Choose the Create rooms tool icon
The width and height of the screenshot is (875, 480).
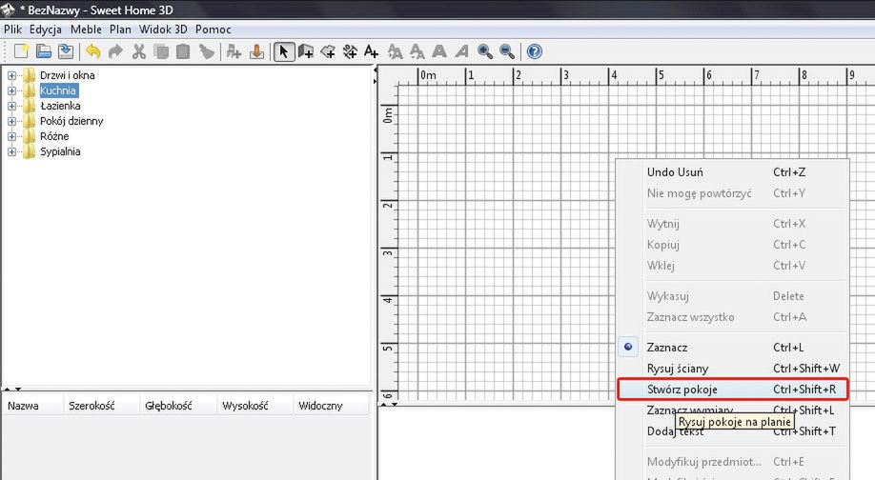click(x=328, y=51)
